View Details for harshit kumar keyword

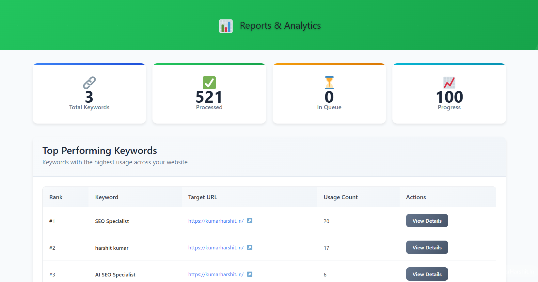coord(427,247)
